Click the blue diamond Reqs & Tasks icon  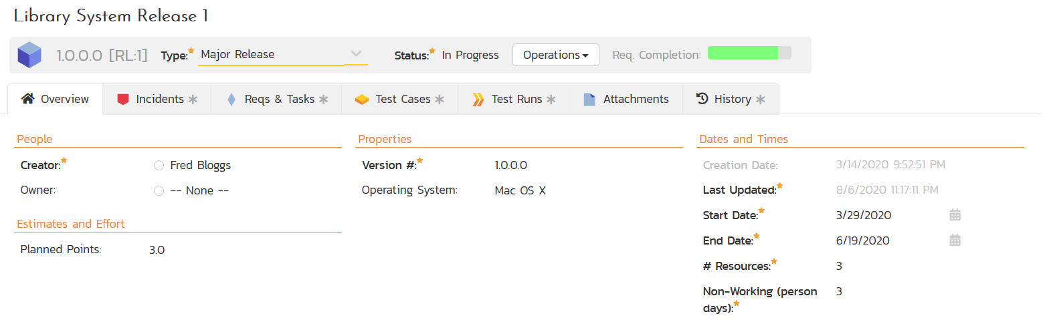tap(231, 100)
